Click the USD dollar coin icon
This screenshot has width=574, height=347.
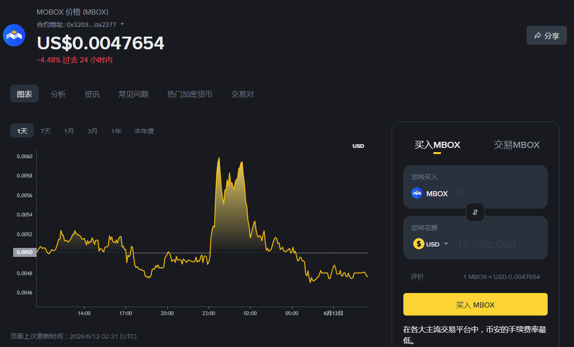418,244
